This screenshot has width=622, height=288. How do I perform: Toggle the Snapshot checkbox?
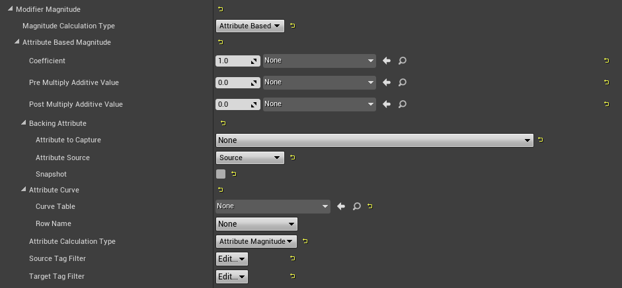[221, 174]
